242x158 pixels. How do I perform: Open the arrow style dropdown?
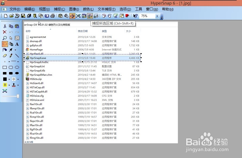point(15,50)
